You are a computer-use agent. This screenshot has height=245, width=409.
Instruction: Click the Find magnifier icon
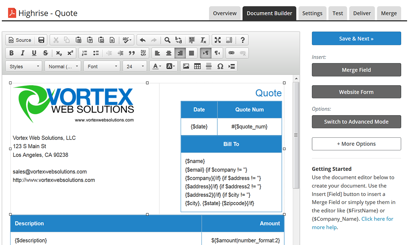tap(167, 40)
